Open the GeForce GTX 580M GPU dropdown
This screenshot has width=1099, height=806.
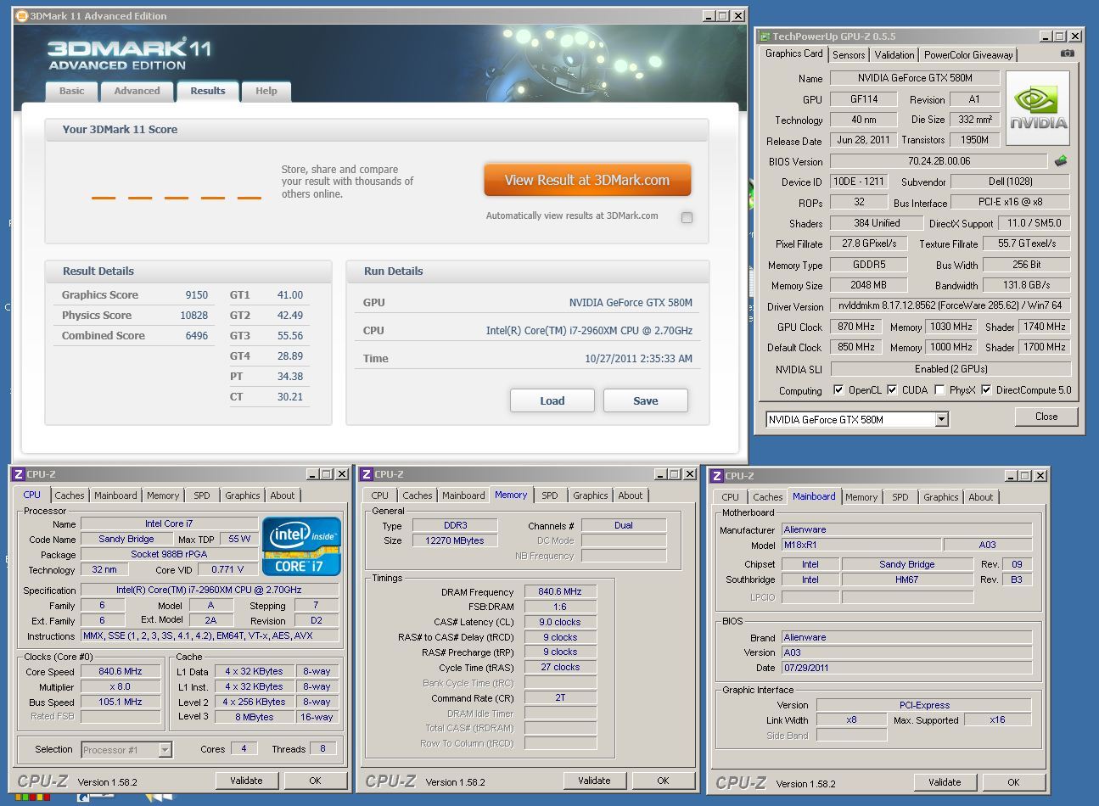coord(941,419)
